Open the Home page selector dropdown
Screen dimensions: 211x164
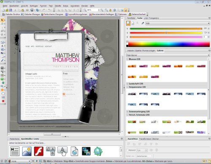pos(19,161)
